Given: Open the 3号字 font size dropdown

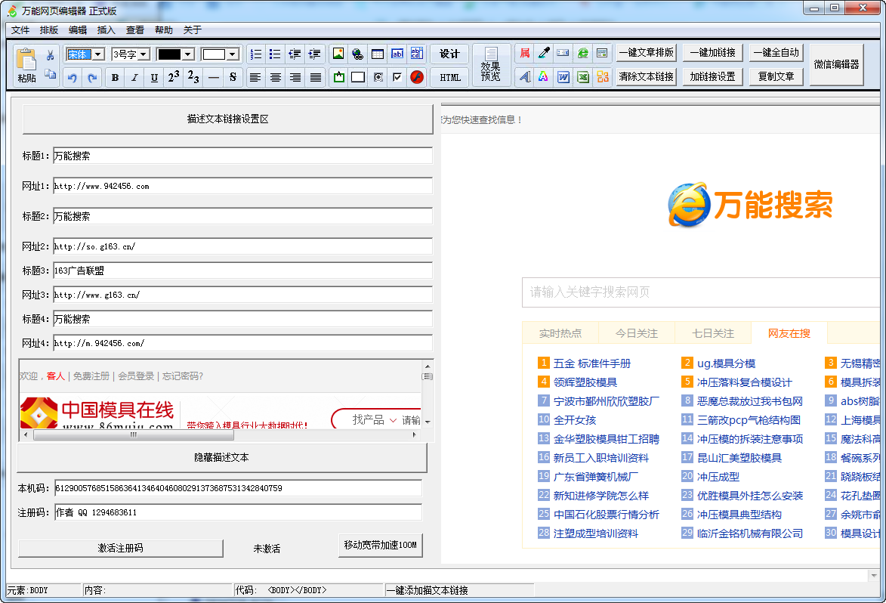Looking at the screenshot, I should tap(144, 54).
